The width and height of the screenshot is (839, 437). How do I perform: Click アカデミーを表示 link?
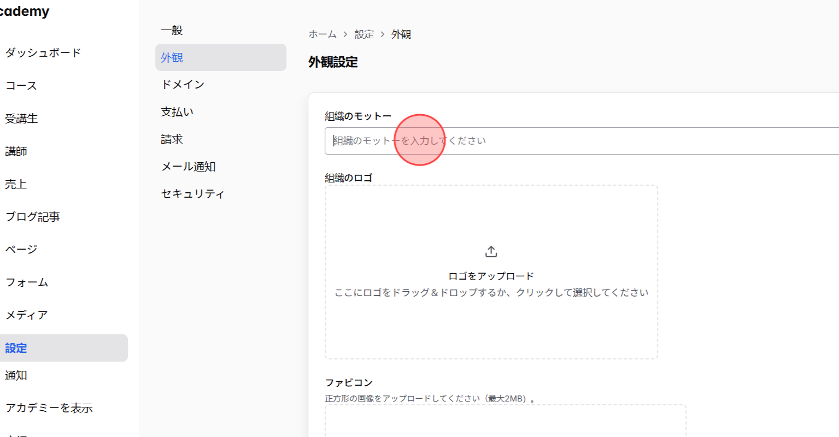(x=49, y=408)
